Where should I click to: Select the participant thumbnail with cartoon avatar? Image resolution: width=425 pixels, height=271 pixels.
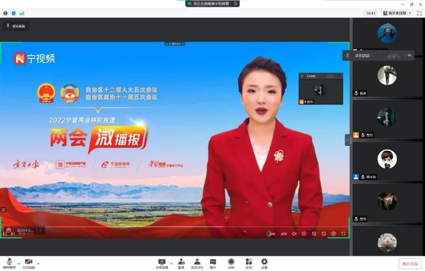(387, 159)
